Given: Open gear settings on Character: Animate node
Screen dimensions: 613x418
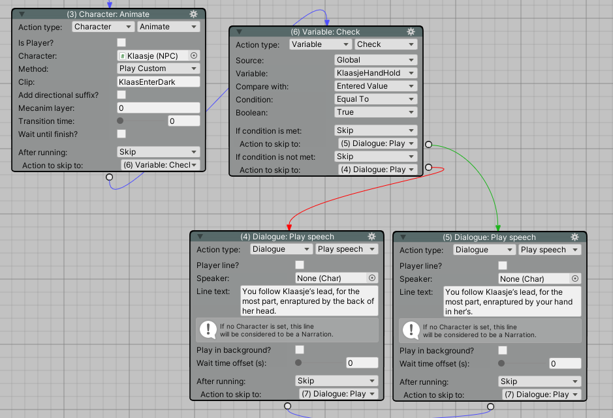Looking at the screenshot, I should point(193,14).
